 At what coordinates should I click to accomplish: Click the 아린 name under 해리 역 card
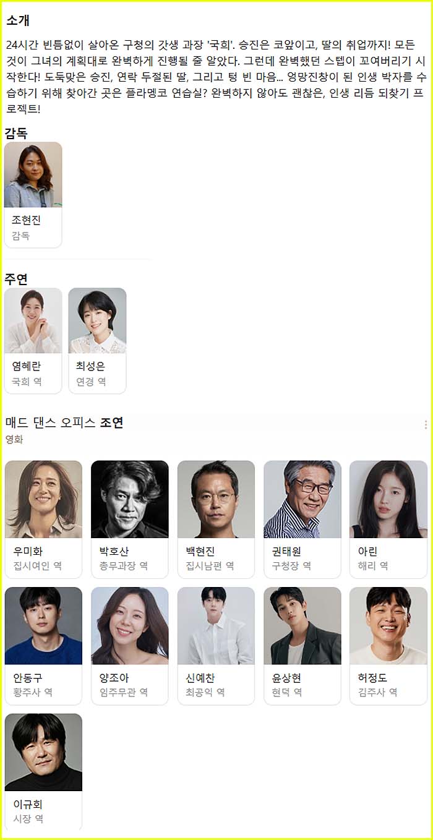(x=367, y=551)
